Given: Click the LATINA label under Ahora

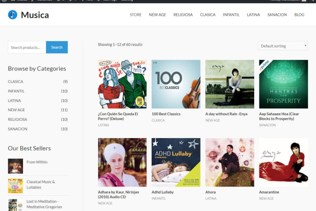Looking at the screenshot, I should coord(211,199).
